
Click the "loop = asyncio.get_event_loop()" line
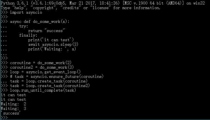45,72
